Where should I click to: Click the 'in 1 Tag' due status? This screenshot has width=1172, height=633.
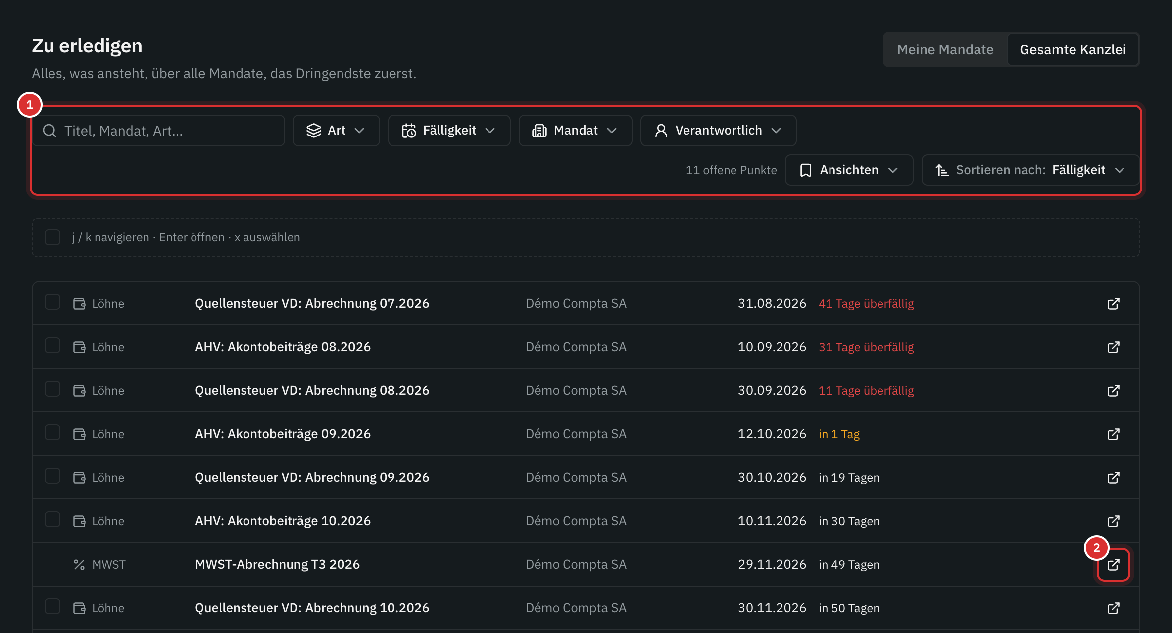(x=839, y=434)
